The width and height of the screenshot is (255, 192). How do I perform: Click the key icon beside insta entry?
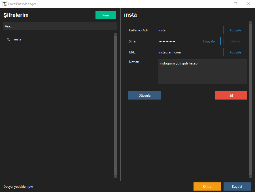coord(8,40)
